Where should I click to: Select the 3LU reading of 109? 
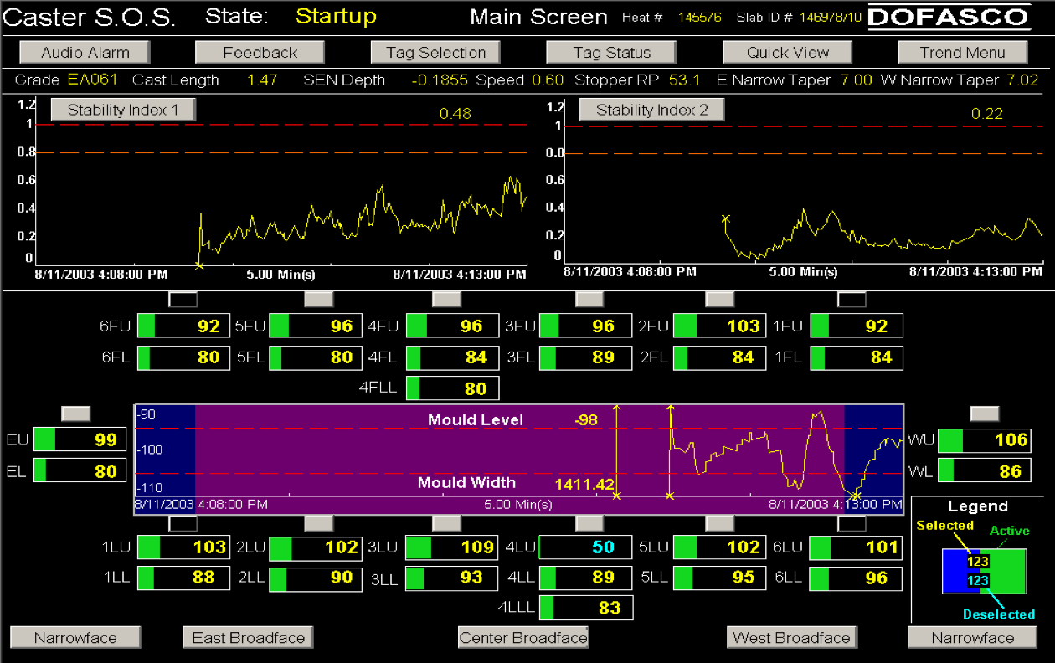pyautogui.click(x=452, y=547)
